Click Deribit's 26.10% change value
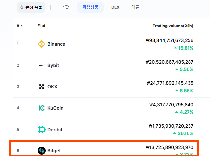The width and height of the screenshot is (210, 158). tap(186, 133)
